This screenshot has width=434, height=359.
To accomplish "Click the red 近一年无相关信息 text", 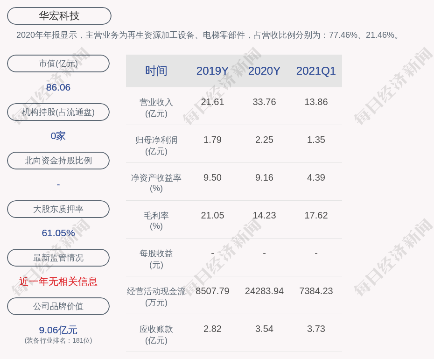I will (x=58, y=282).
